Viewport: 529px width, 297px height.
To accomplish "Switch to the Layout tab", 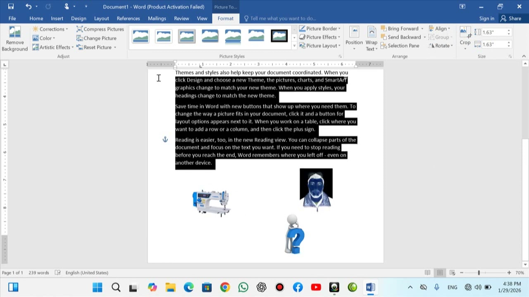I will pyautogui.click(x=101, y=18).
